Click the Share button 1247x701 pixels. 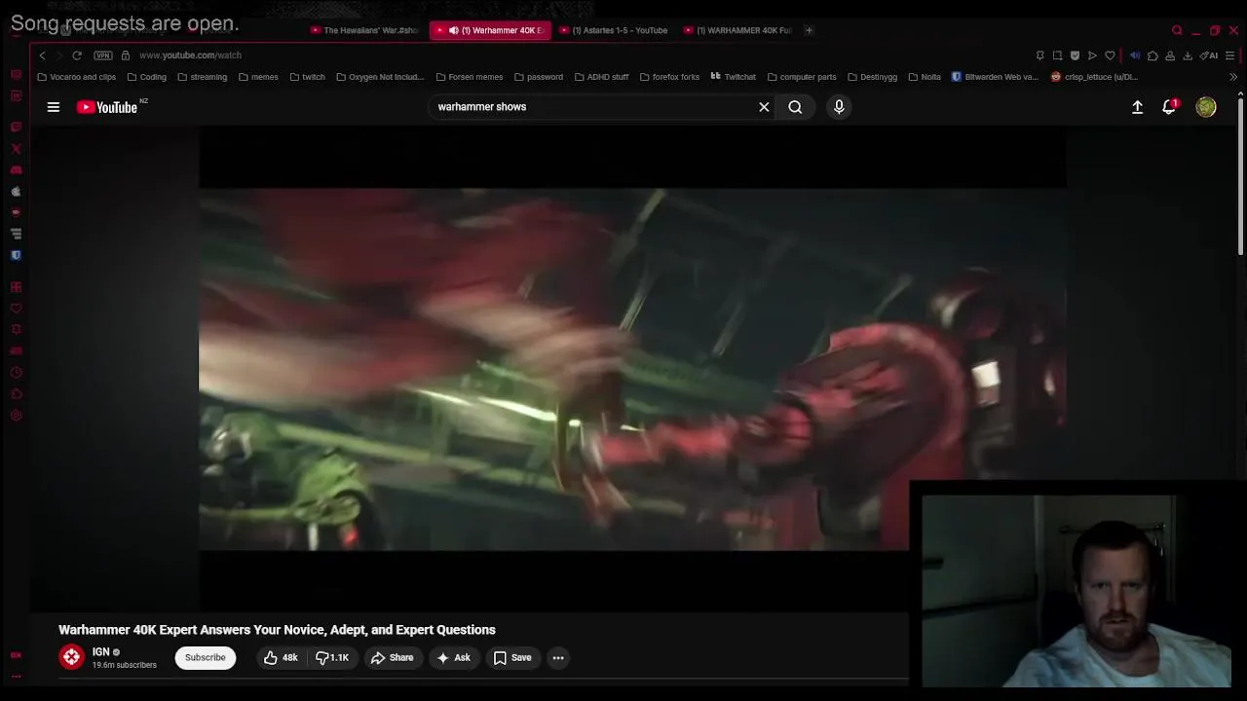click(x=392, y=657)
